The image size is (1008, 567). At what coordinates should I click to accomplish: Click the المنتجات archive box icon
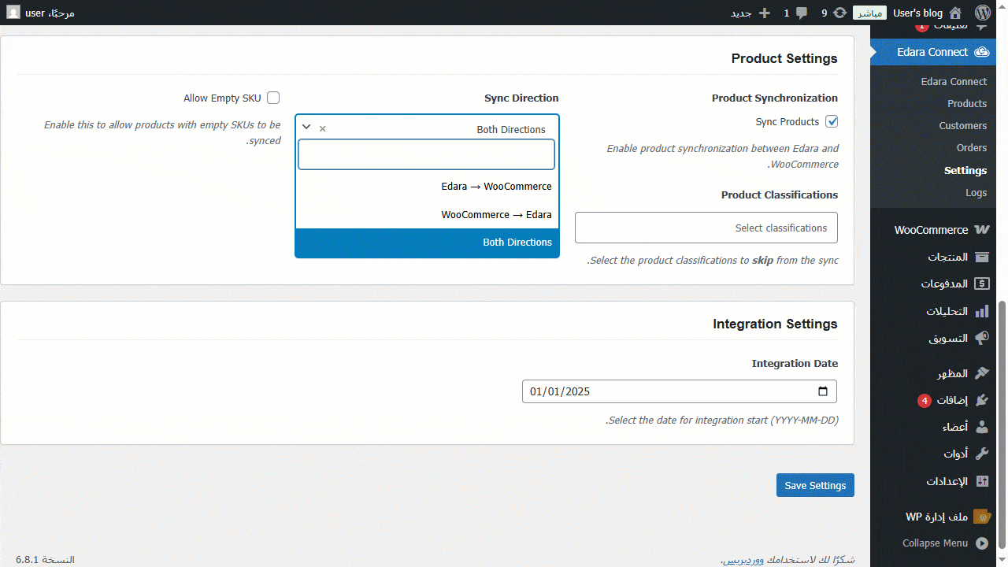981,258
